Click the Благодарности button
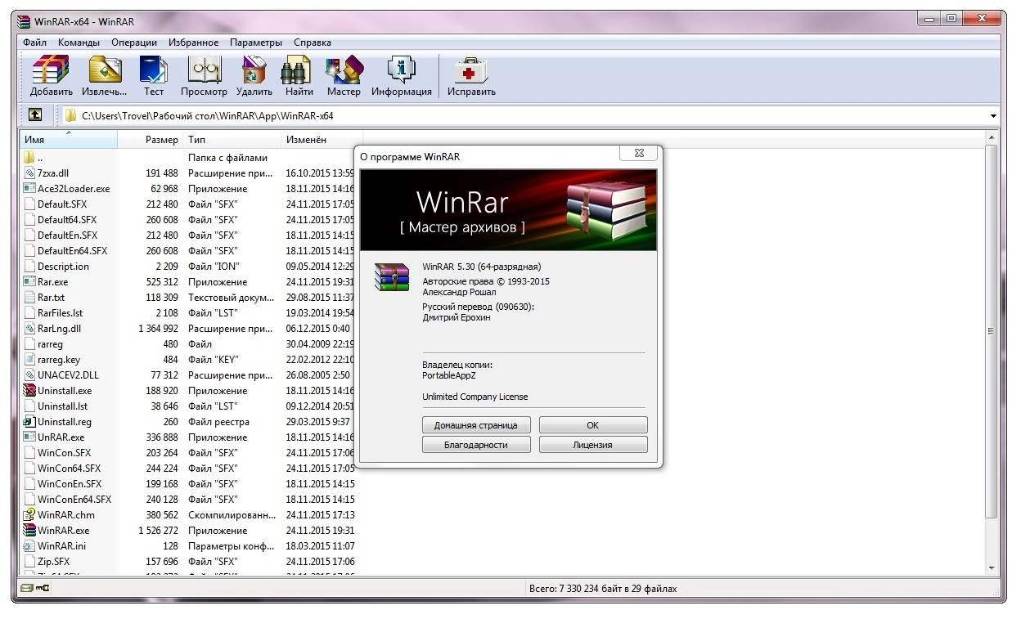The image size is (1021, 619). [x=476, y=445]
